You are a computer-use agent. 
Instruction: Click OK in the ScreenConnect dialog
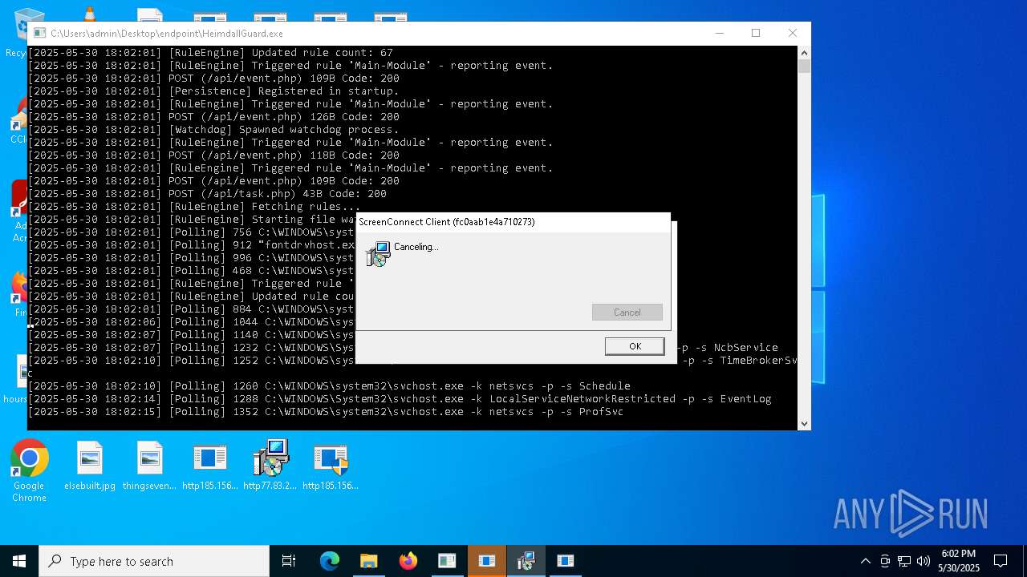pyautogui.click(x=635, y=346)
